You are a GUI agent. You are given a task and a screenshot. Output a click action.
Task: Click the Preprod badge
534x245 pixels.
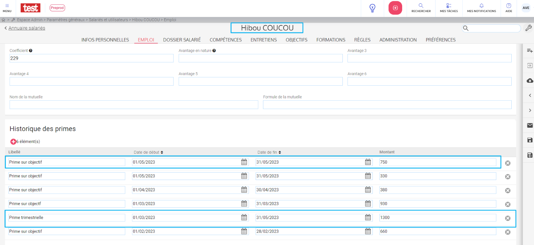[57, 8]
